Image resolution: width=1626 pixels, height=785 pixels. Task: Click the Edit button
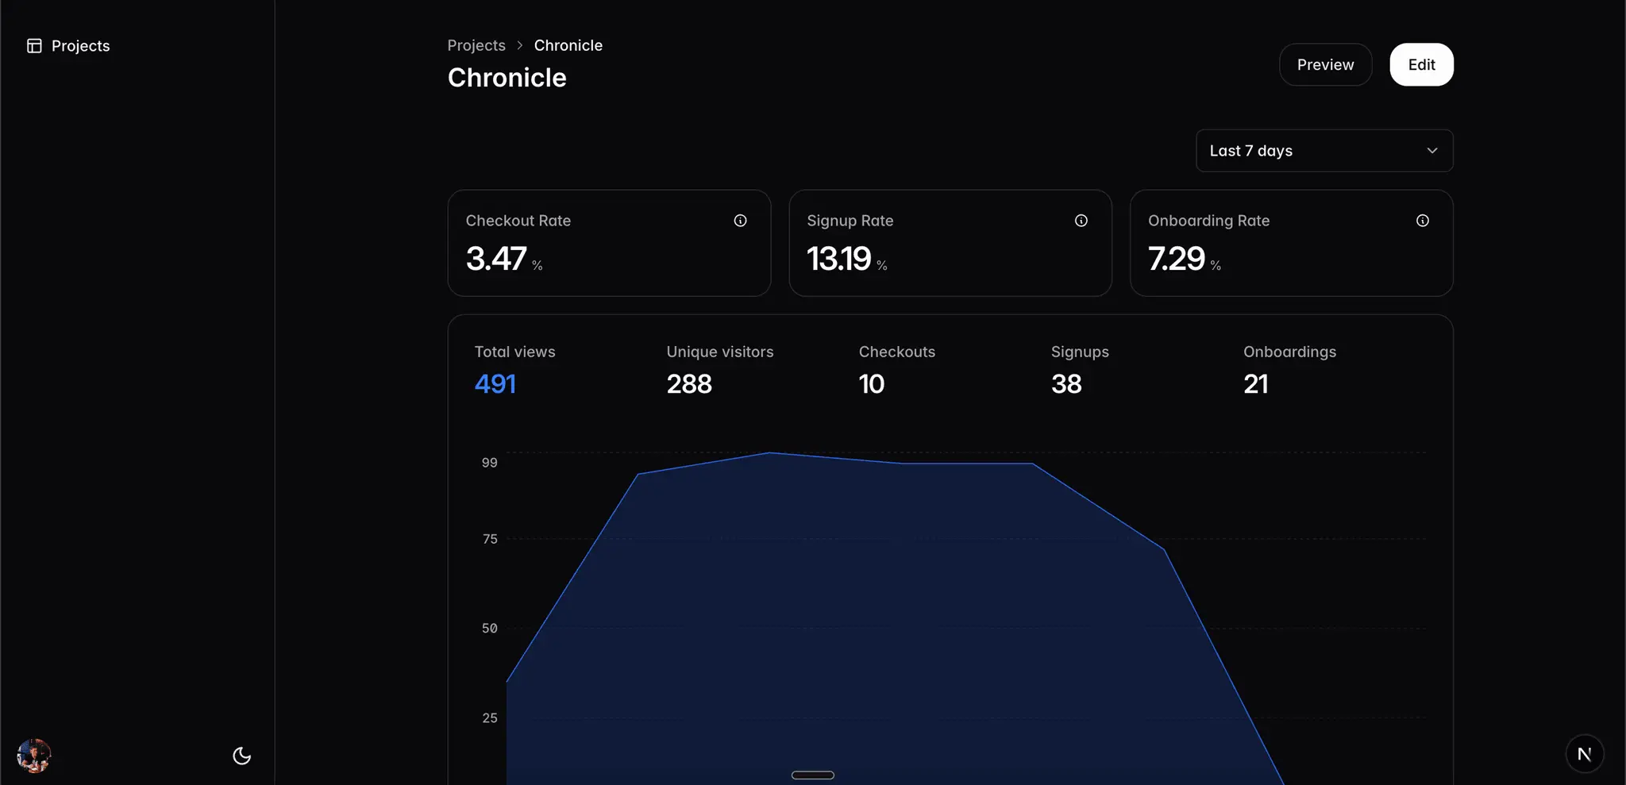point(1421,65)
